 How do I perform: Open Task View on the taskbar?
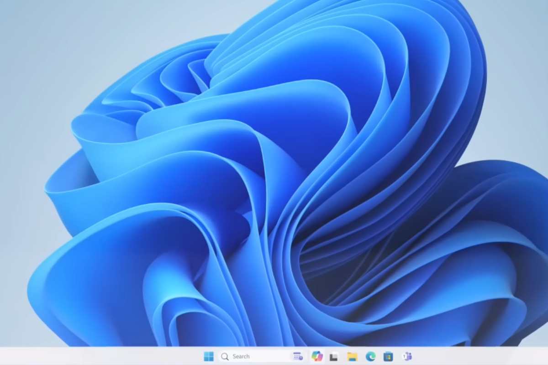coord(334,357)
